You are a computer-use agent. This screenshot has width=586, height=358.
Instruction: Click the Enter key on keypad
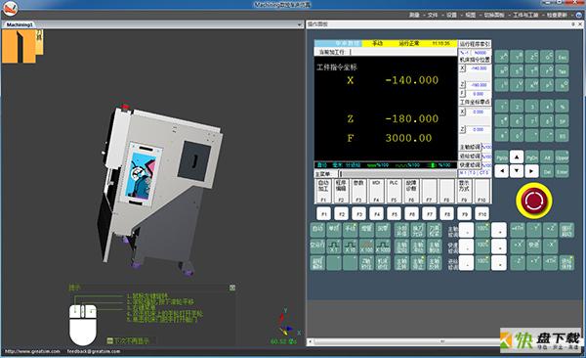[562, 171]
